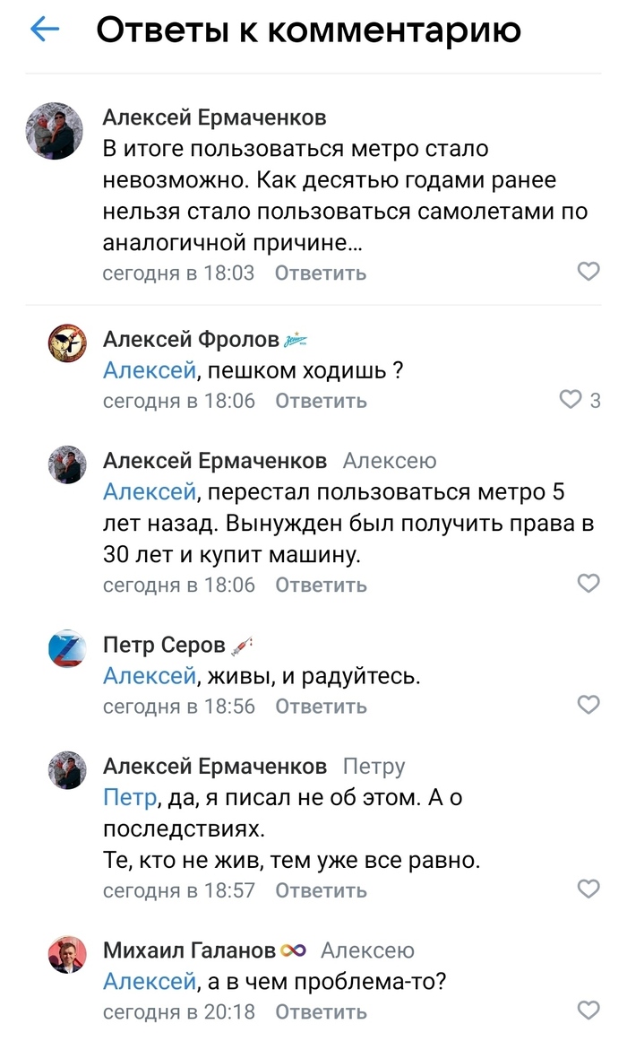Like the 18:03 metro comment

[x=588, y=272]
